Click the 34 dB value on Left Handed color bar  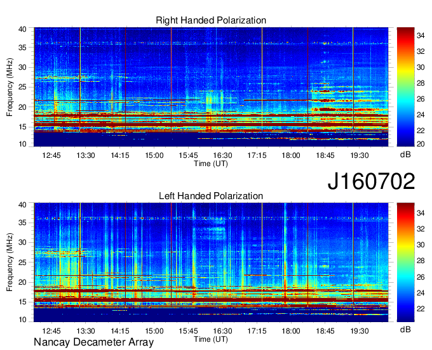pos(421,213)
